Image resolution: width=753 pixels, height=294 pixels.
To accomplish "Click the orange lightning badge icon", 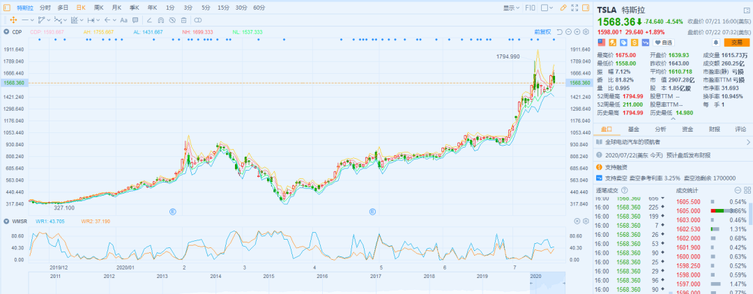I will point(612,42).
